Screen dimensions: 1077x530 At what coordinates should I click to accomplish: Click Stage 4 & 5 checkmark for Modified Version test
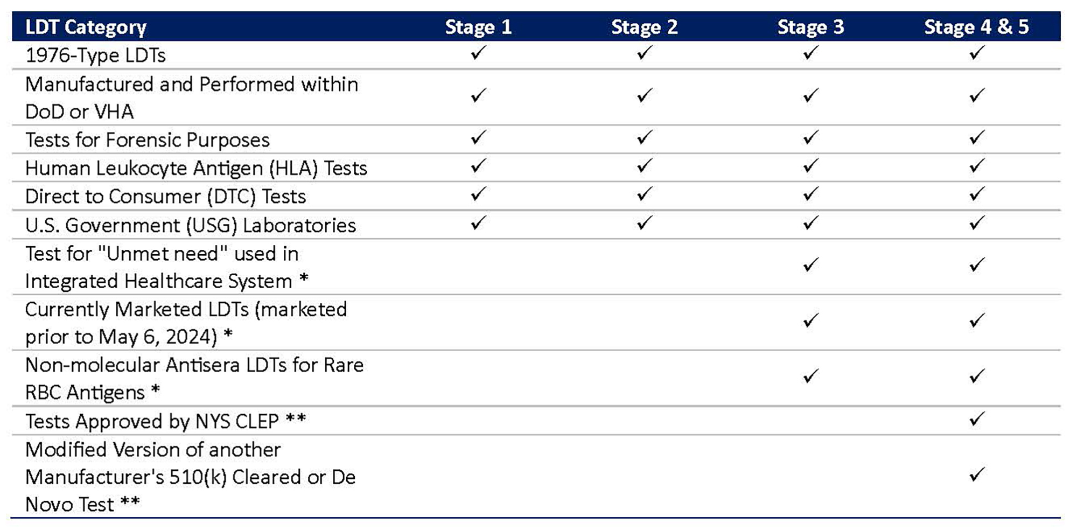[x=977, y=475]
